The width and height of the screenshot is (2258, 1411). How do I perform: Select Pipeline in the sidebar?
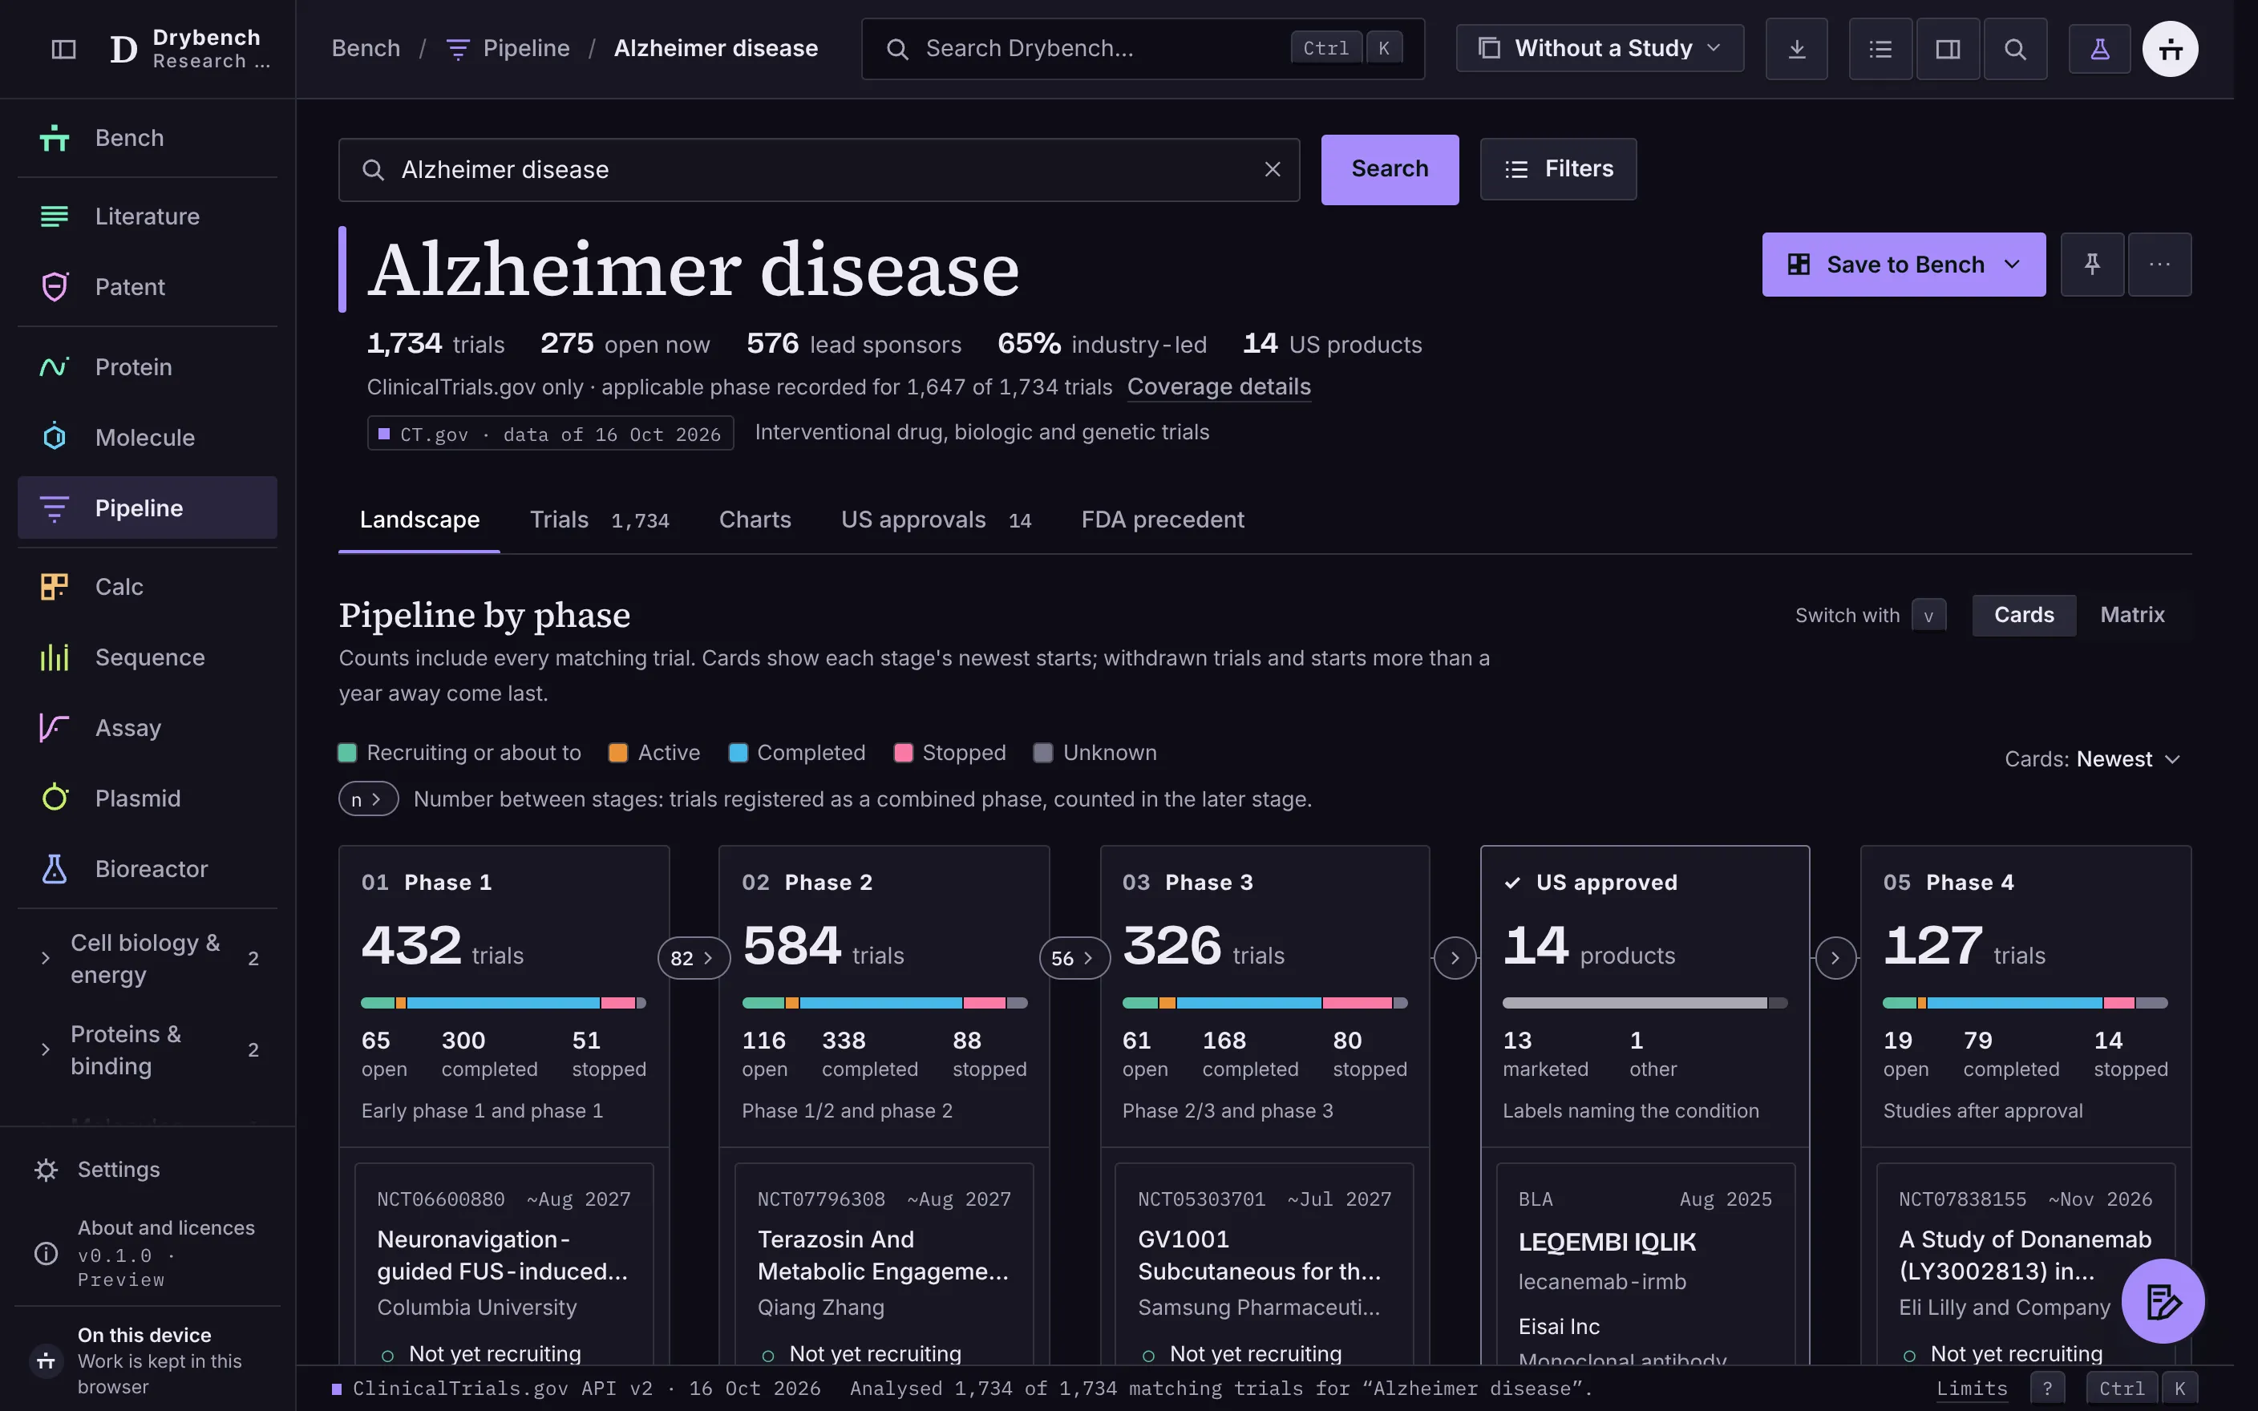click(148, 507)
